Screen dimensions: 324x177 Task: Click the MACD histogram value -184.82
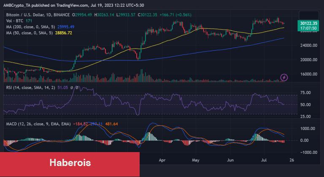click(81, 124)
